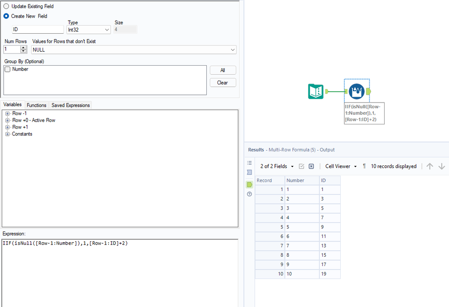Open the 2 of 2 Fields dropdown
This screenshot has width=449, height=307.
pyautogui.click(x=276, y=166)
